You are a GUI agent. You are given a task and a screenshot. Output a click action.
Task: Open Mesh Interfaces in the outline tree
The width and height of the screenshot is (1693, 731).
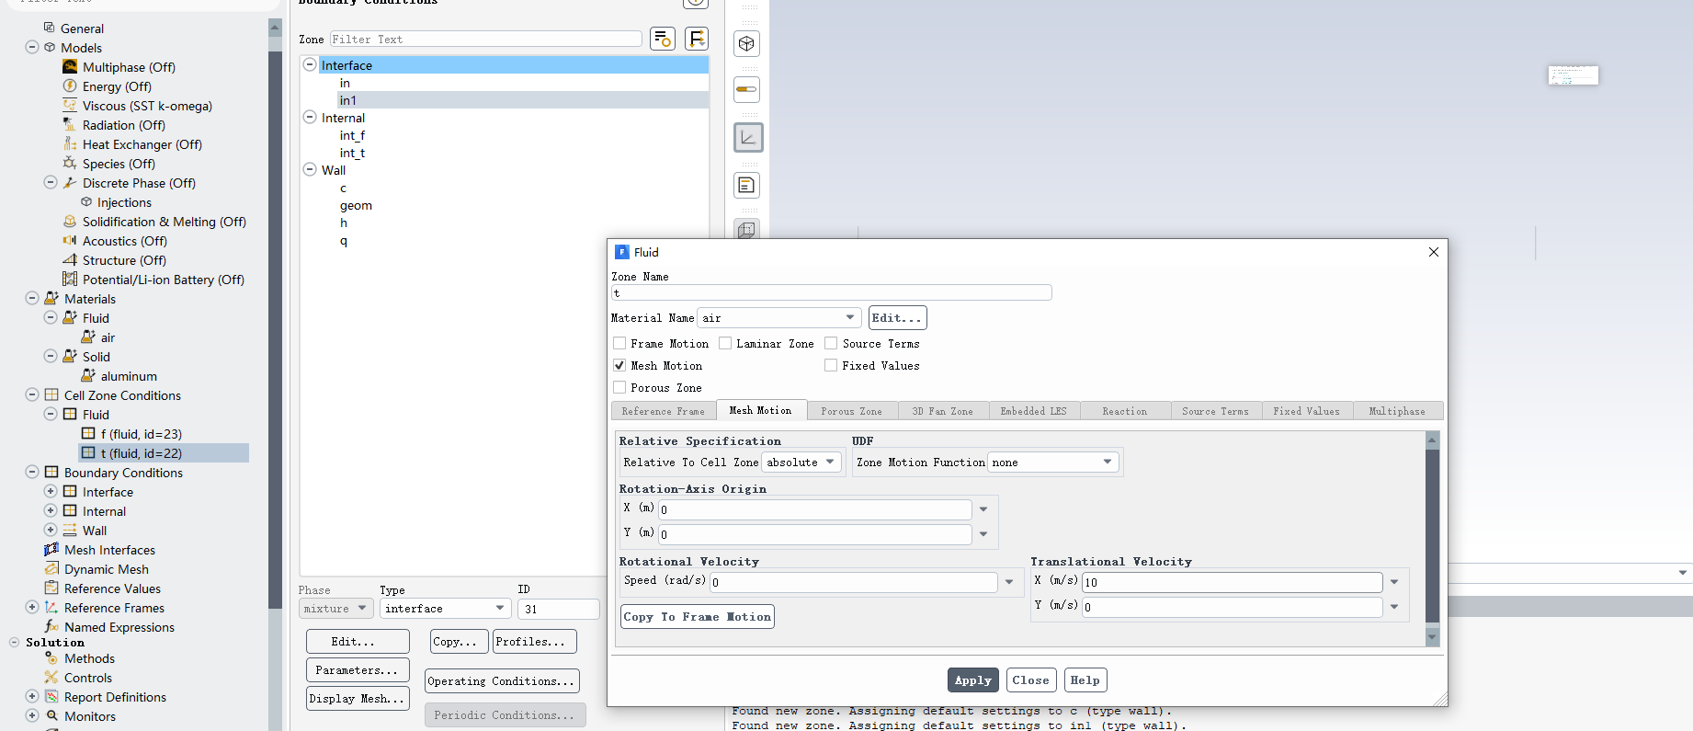(x=109, y=550)
